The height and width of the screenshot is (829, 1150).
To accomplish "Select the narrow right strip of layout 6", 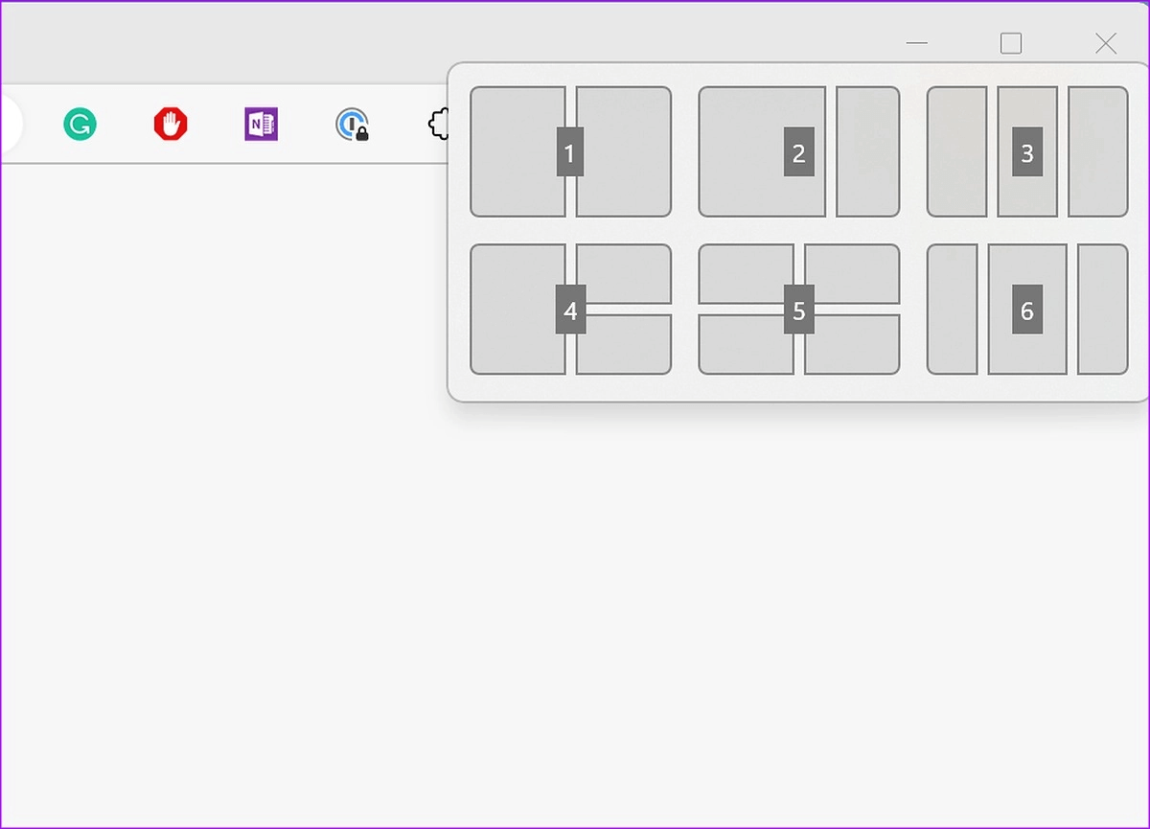I will click(x=1103, y=309).
